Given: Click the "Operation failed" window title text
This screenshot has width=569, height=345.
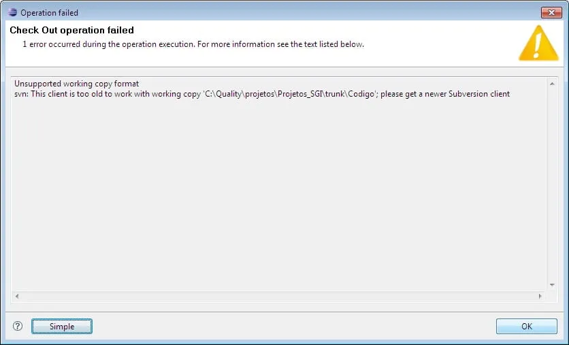Looking at the screenshot, I should pyautogui.click(x=49, y=12).
